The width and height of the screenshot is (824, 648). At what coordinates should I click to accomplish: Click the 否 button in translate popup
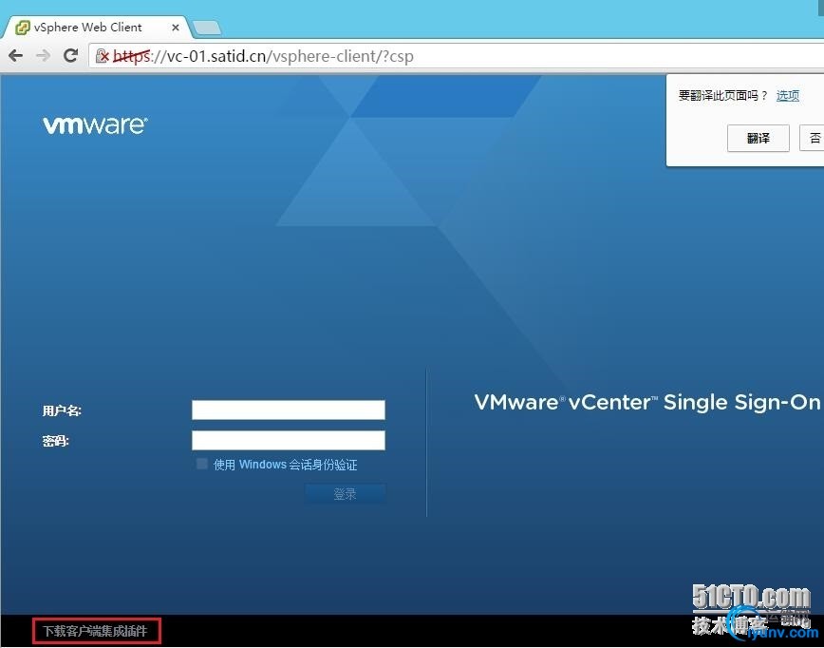click(813, 139)
